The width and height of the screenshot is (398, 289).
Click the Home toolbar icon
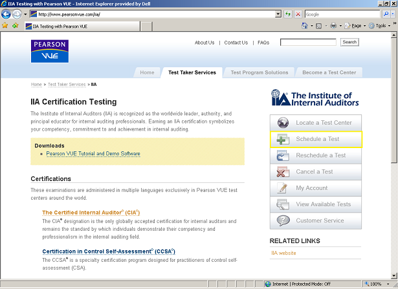[305, 26]
